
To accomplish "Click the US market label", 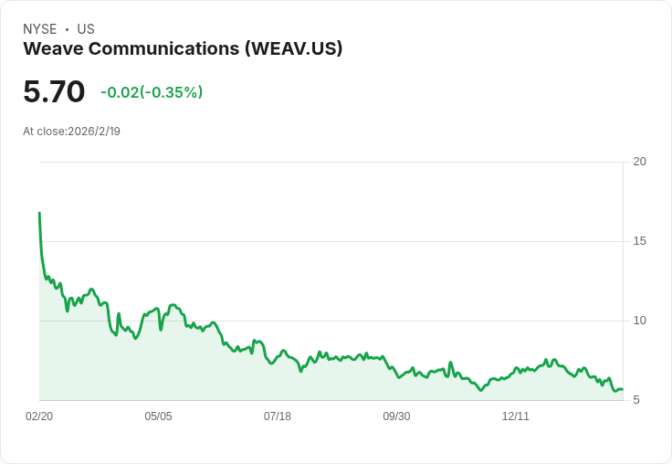I will (86, 29).
